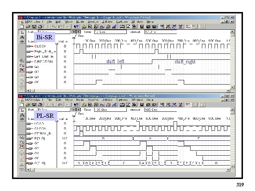Click vertical scrollbar down arrow in PL-SR window
255x191 pixels.
(232, 166)
